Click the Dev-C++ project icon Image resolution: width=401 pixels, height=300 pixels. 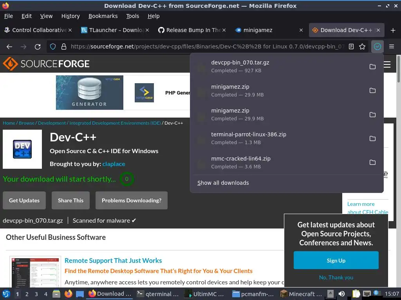pyautogui.click(x=22, y=149)
